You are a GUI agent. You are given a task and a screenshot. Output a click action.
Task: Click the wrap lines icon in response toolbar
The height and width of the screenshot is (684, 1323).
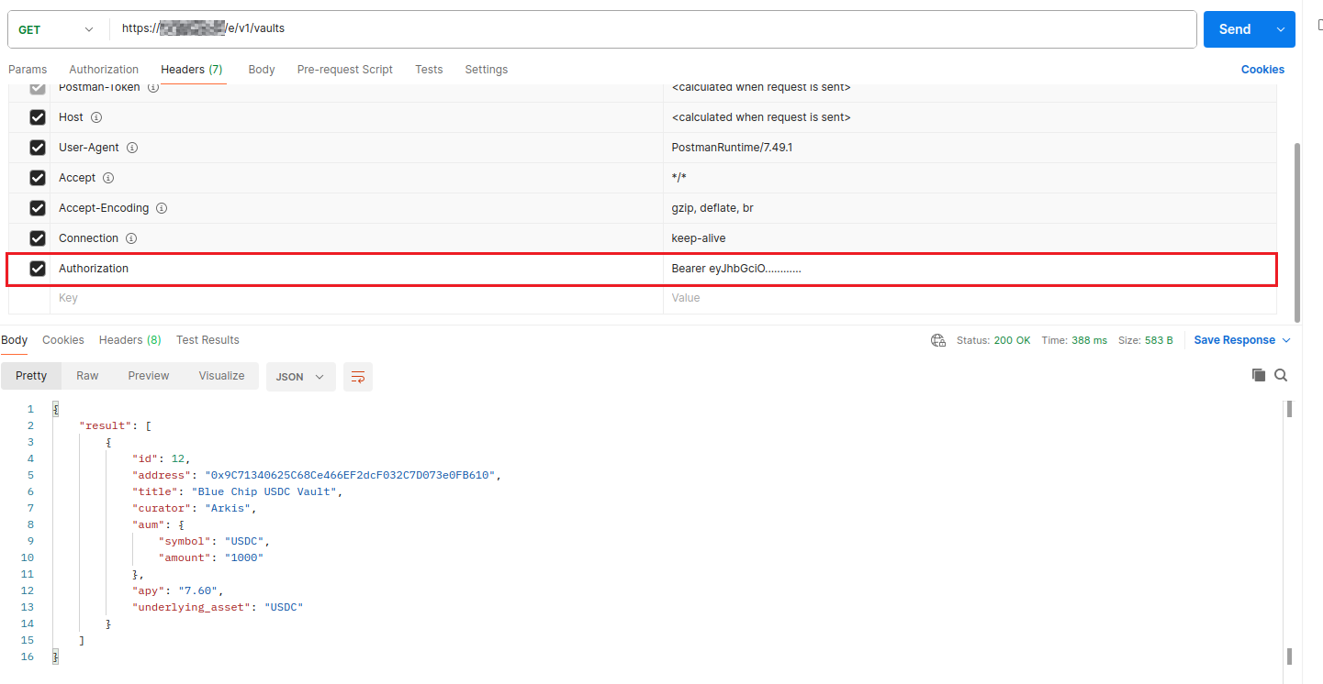click(358, 377)
